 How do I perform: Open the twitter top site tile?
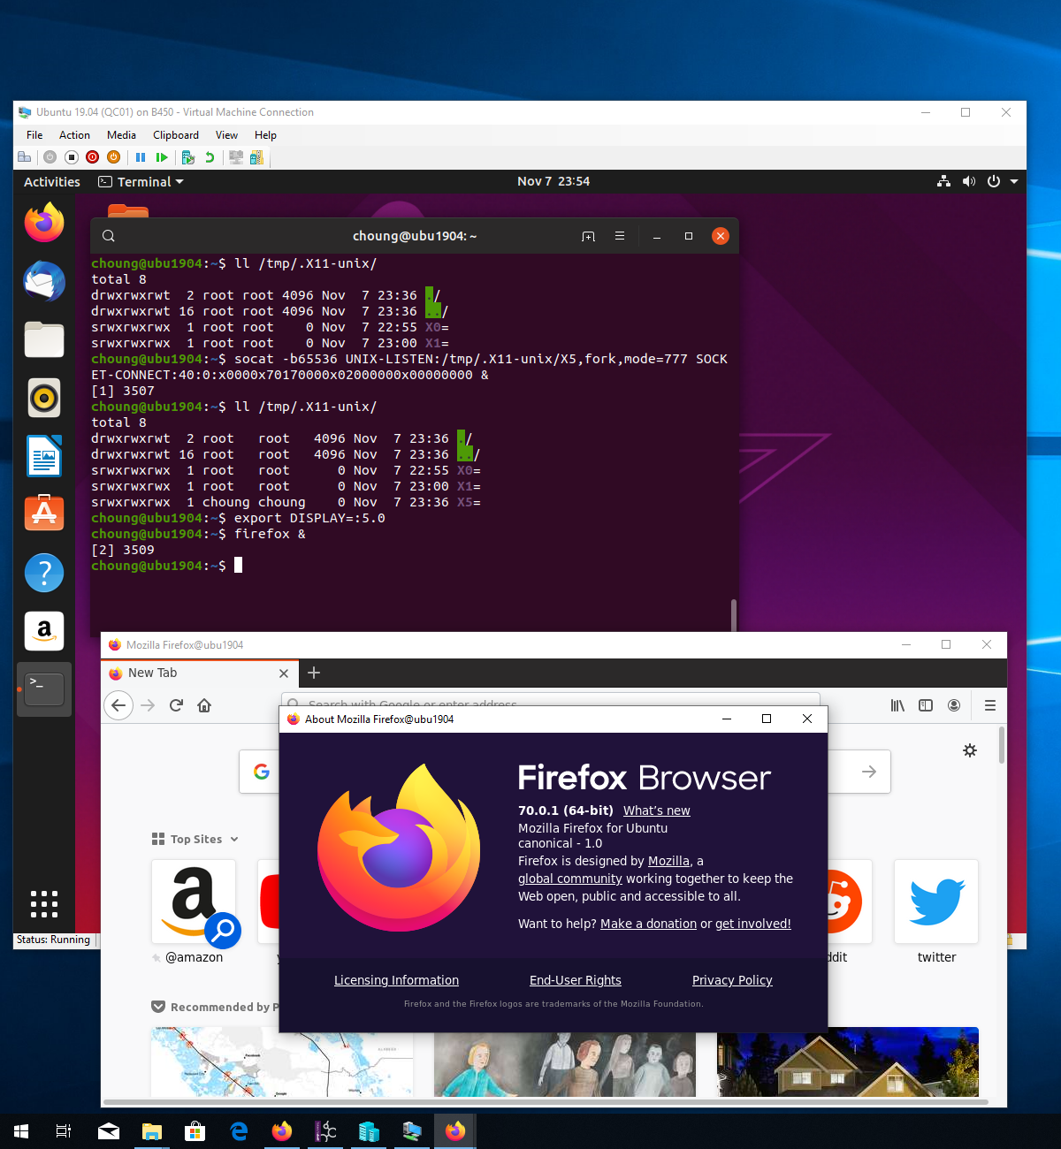tap(936, 902)
